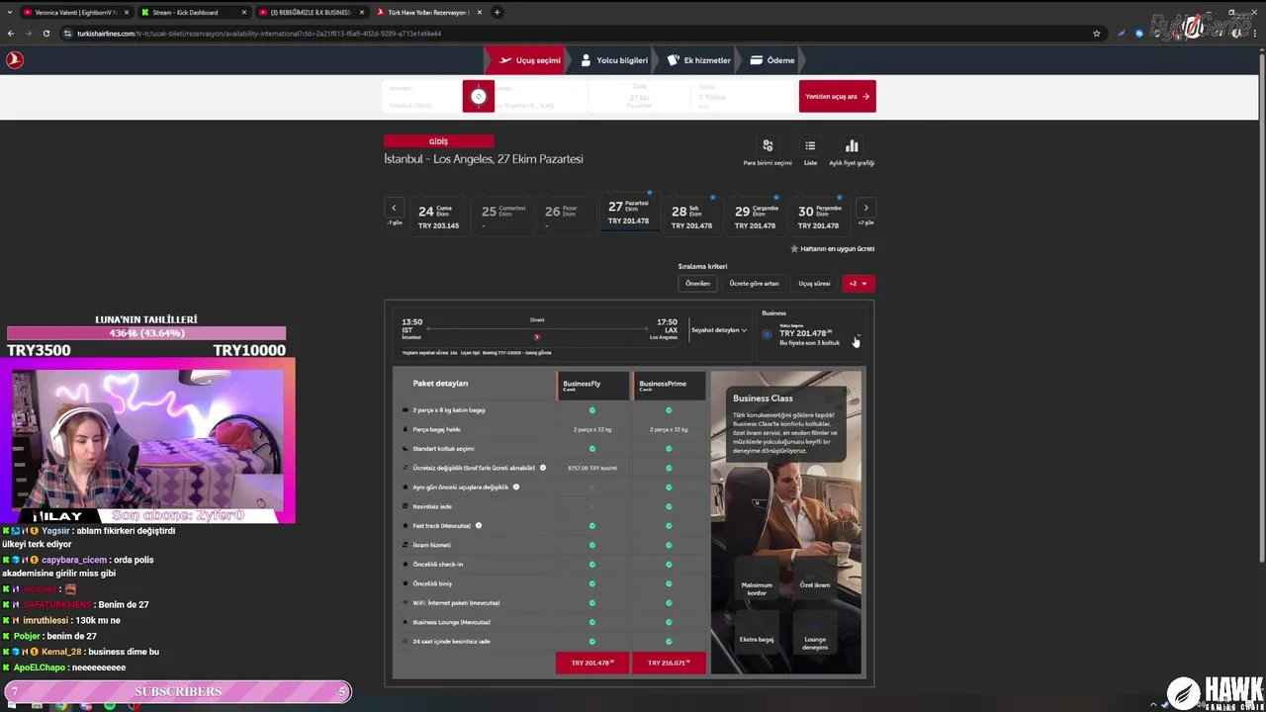Click the İkram hizmeti row label
The height and width of the screenshot is (712, 1266).
coord(431,545)
